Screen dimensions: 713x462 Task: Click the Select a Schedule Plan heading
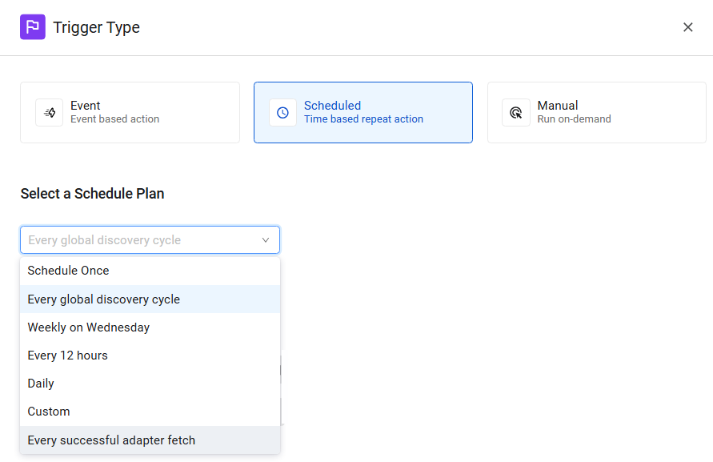[93, 194]
